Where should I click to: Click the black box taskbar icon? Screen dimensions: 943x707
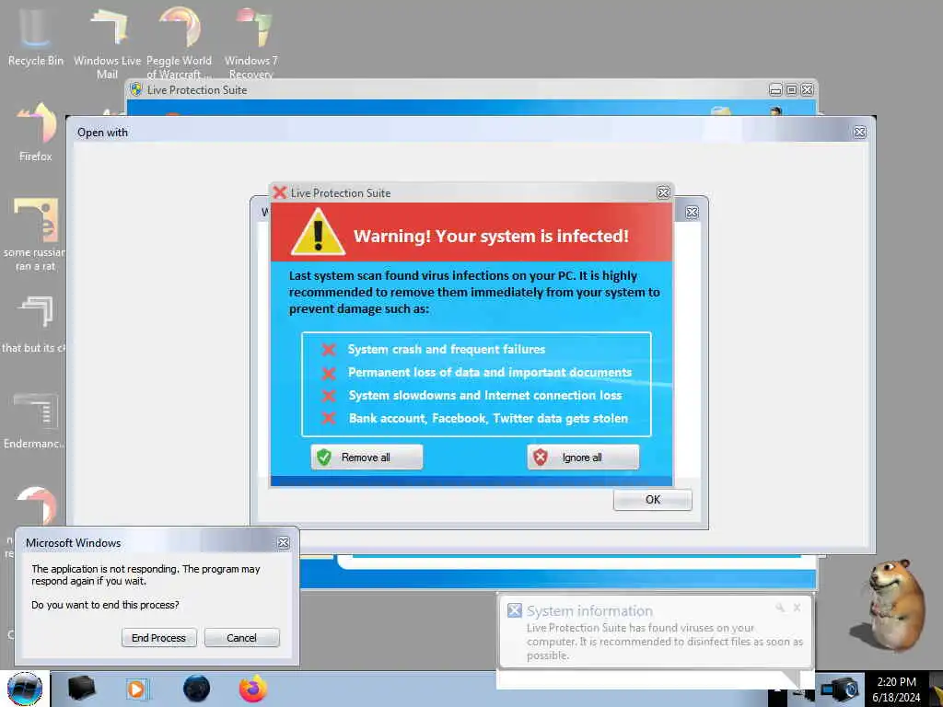[x=82, y=689]
